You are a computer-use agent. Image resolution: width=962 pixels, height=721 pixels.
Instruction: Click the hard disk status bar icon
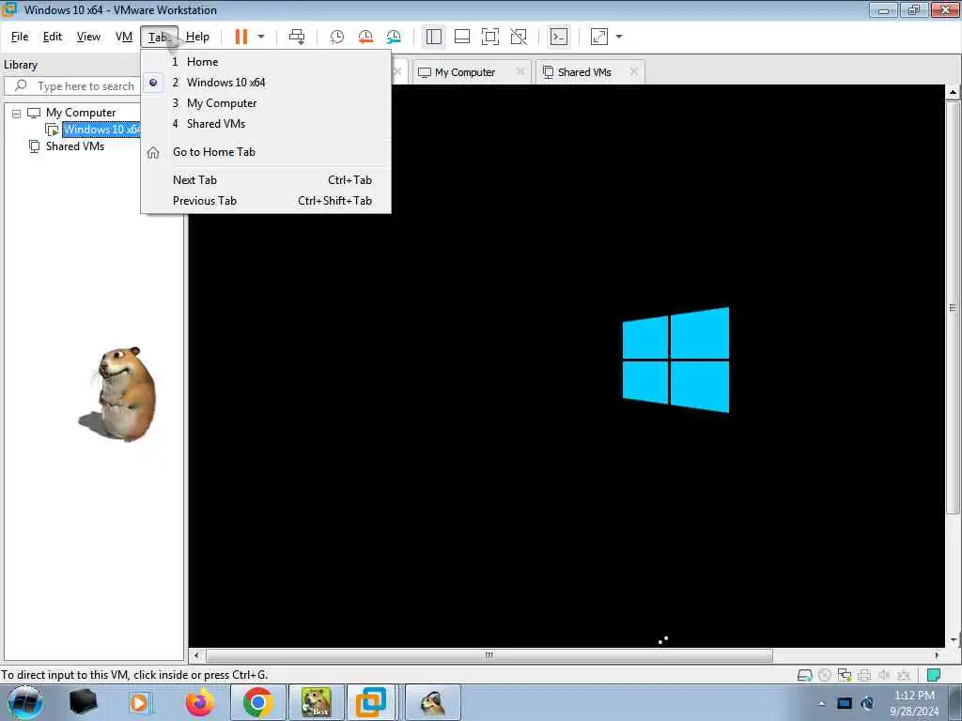[804, 676]
